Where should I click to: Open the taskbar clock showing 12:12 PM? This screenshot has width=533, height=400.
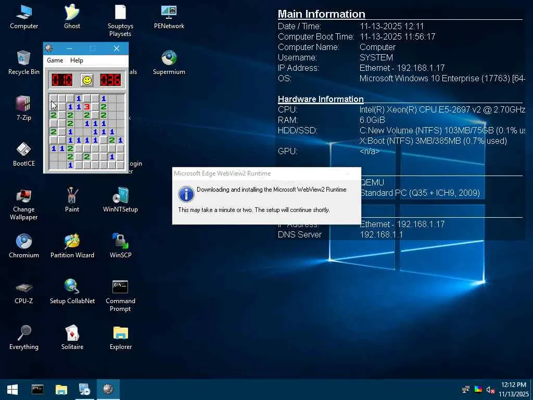tap(514, 390)
